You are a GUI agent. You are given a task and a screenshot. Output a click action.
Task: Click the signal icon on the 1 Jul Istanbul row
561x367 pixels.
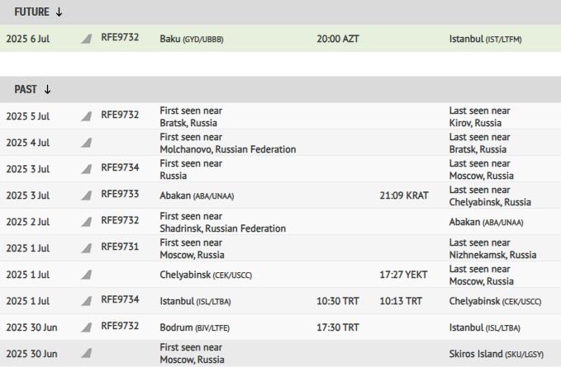click(86, 301)
